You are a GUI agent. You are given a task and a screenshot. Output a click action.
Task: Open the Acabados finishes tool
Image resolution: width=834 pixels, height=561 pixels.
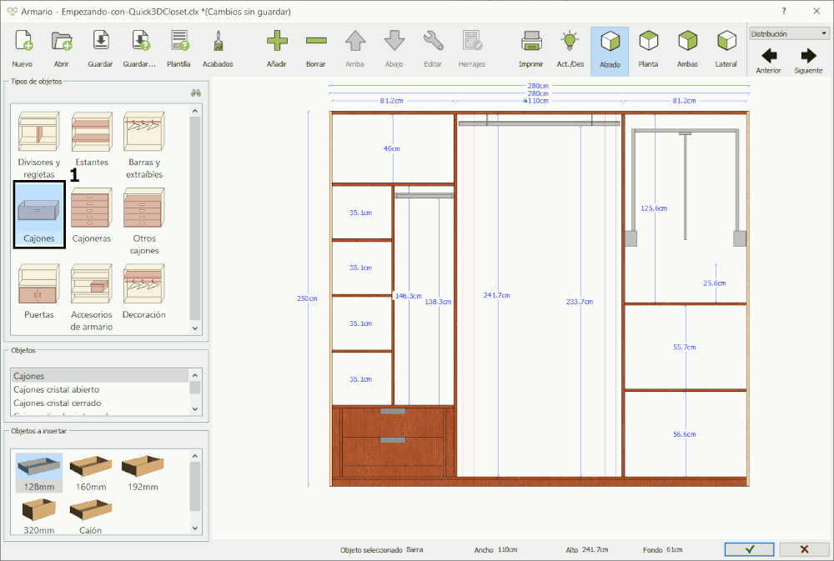(x=218, y=49)
